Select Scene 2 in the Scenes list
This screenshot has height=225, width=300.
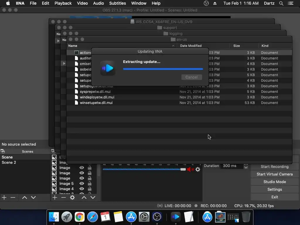25,162
